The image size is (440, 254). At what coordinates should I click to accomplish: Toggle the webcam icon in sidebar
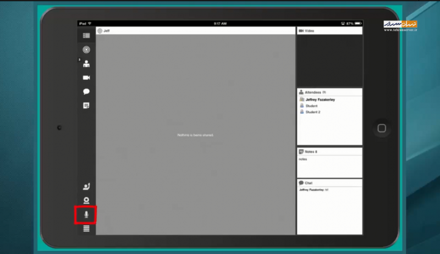86,201
